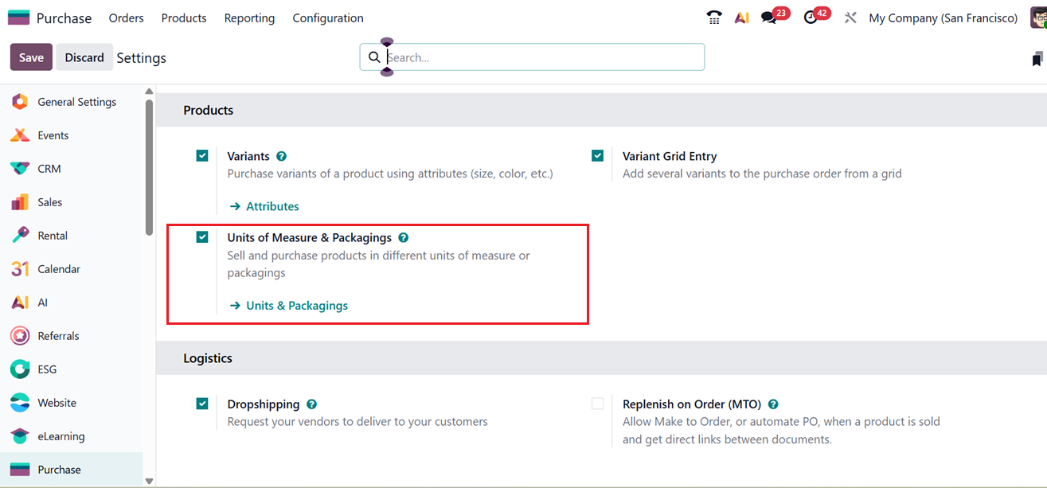This screenshot has height=488, width=1047.
Task: Open the Units & Packagings link
Action: (296, 305)
